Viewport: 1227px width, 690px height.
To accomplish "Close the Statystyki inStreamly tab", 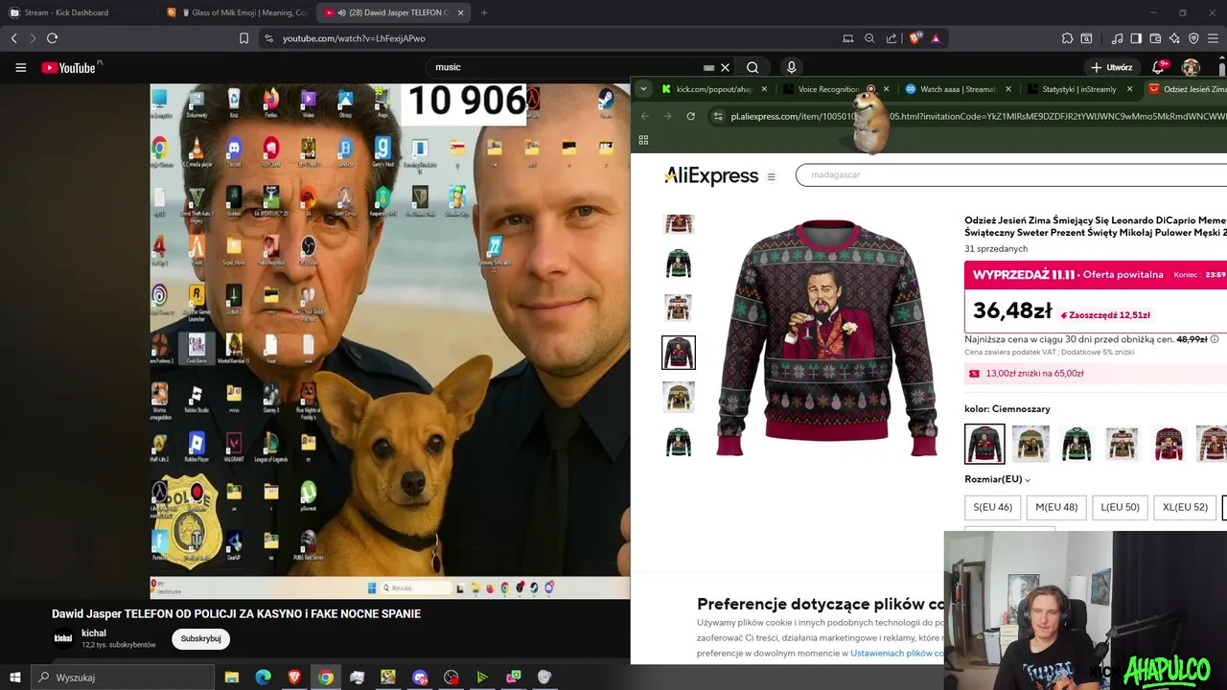I will (1129, 89).
